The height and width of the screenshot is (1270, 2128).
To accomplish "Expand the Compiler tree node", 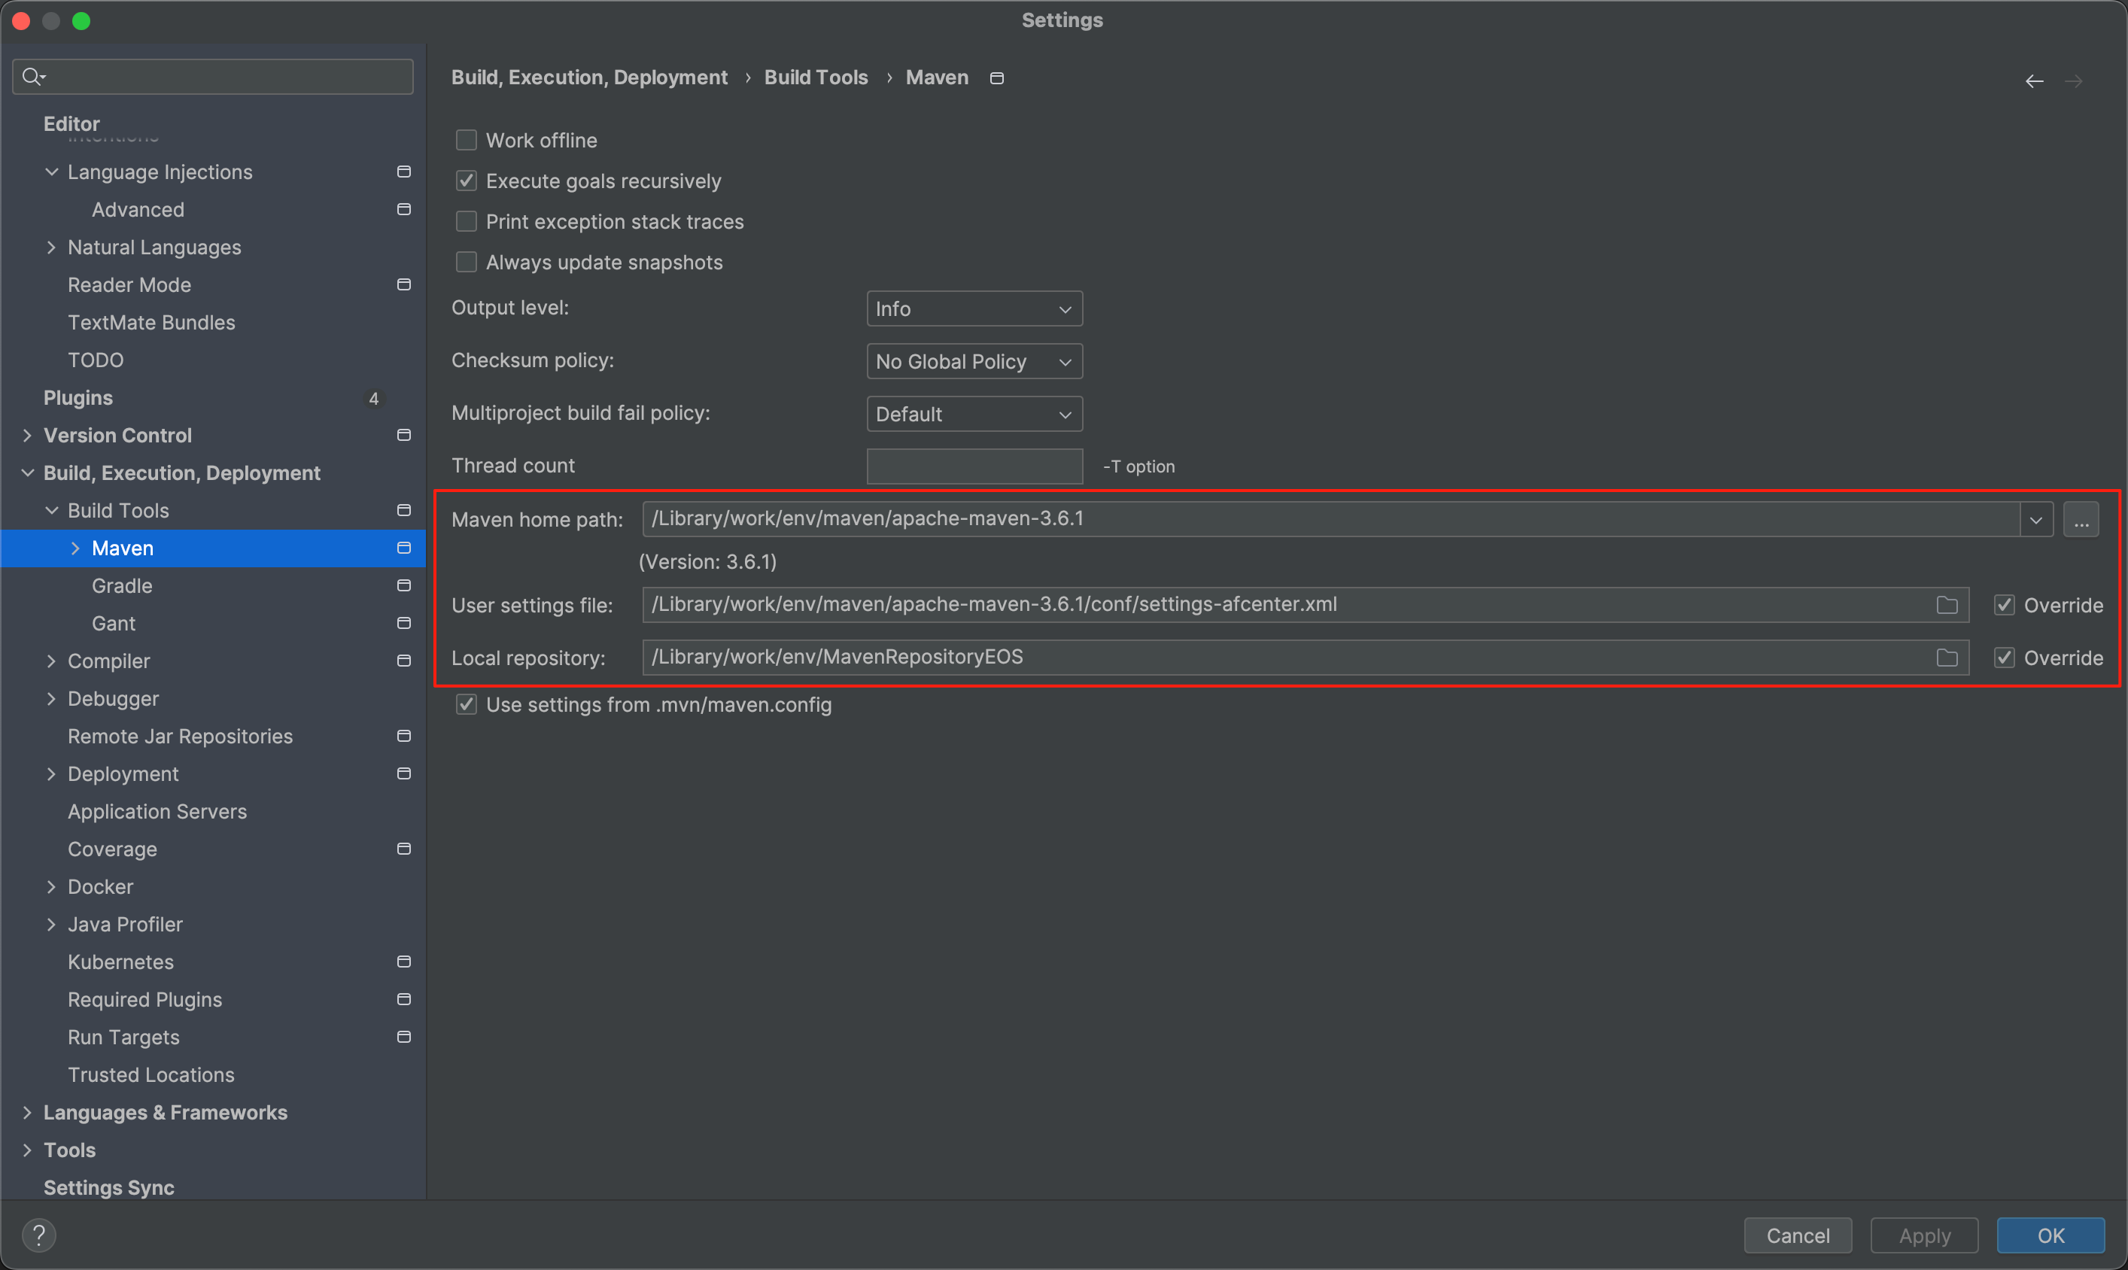I will click(51, 661).
